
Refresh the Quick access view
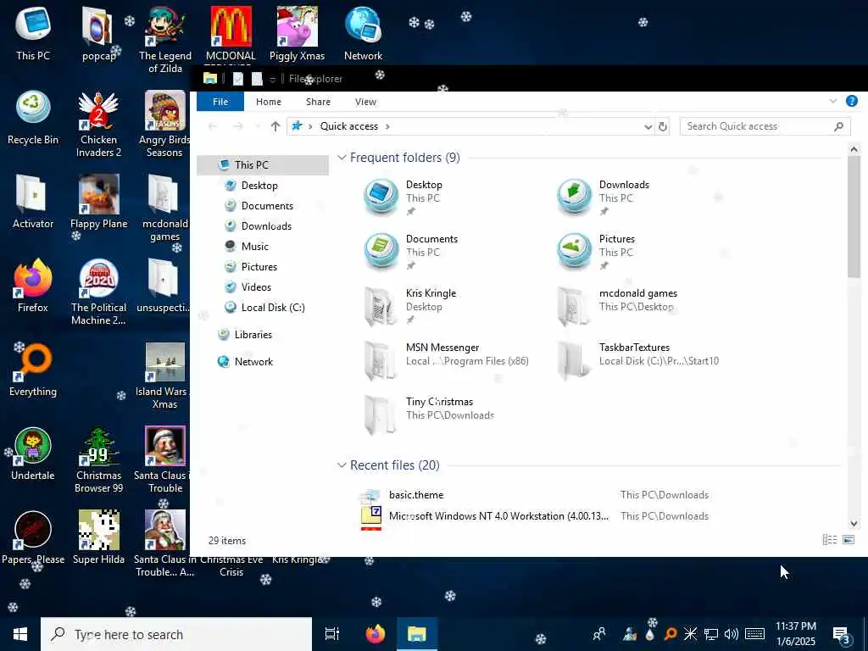662,126
